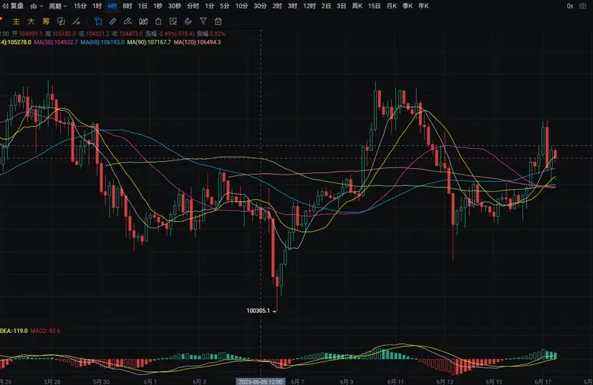Select the highlighted 4时 timeframe
This screenshot has width=593, height=385.
pos(112,6)
